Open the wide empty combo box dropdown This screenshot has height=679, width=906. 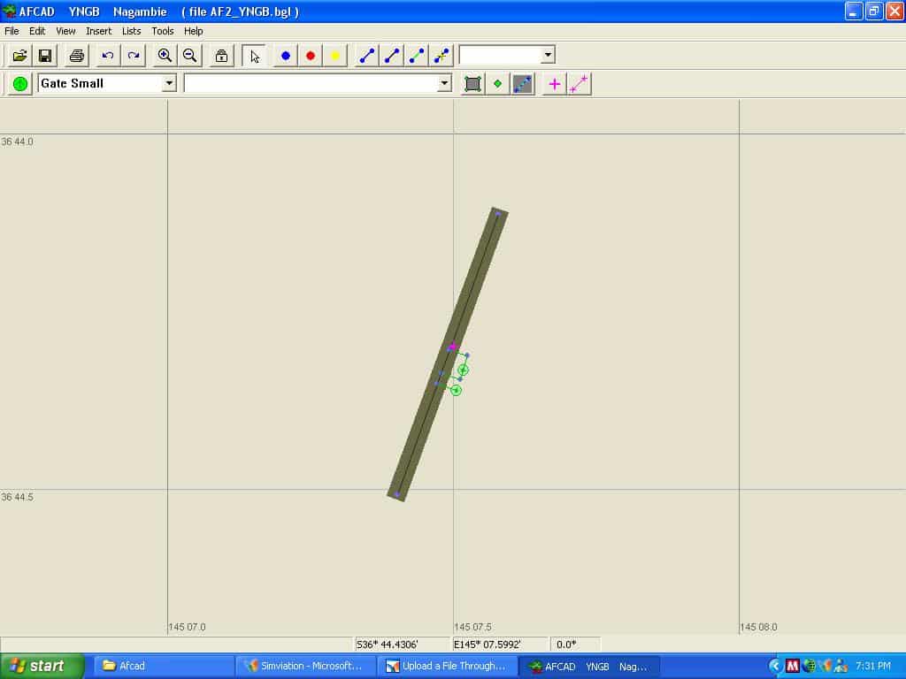[x=444, y=83]
